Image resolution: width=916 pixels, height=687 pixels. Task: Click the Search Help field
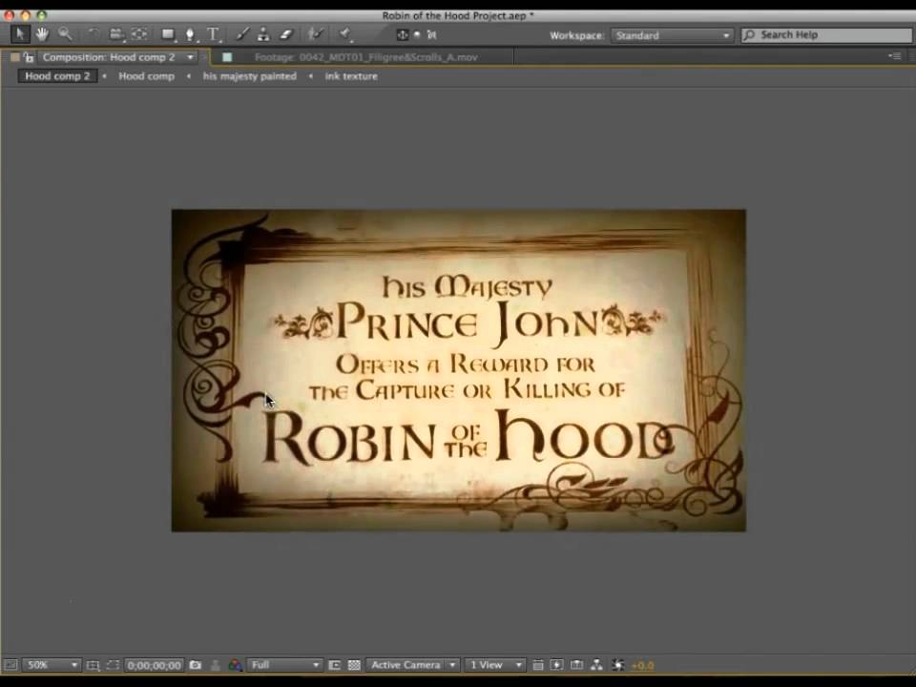tap(826, 35)
